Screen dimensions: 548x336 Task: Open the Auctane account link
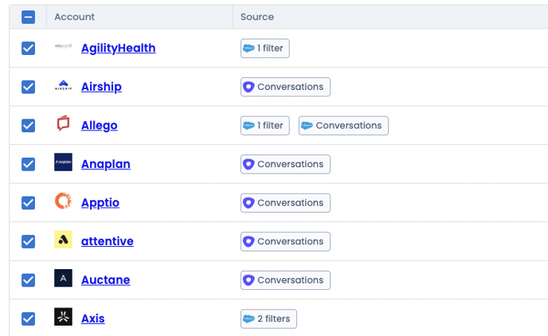pyautogui.click(x=106, y=280)
